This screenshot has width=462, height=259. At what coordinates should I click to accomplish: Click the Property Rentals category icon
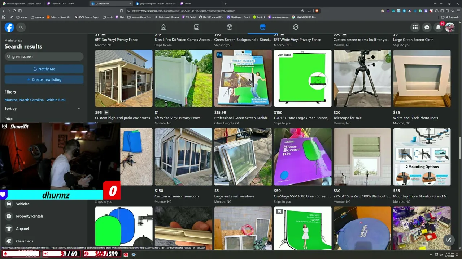click(x=9, y=216)
